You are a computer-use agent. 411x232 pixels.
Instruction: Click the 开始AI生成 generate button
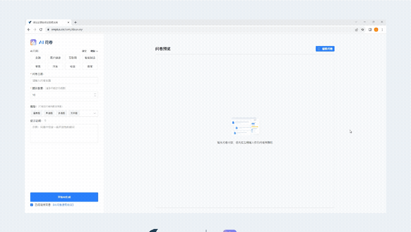(64, 197)
